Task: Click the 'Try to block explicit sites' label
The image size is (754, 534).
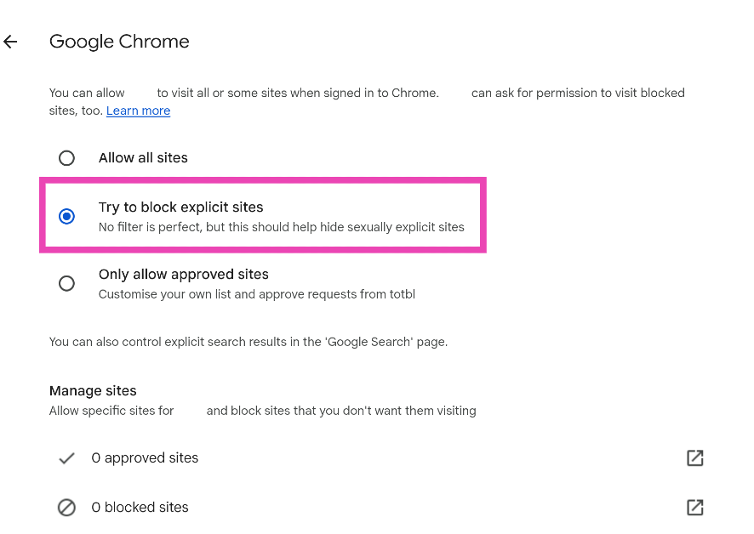Action: (x=180, y=207)
